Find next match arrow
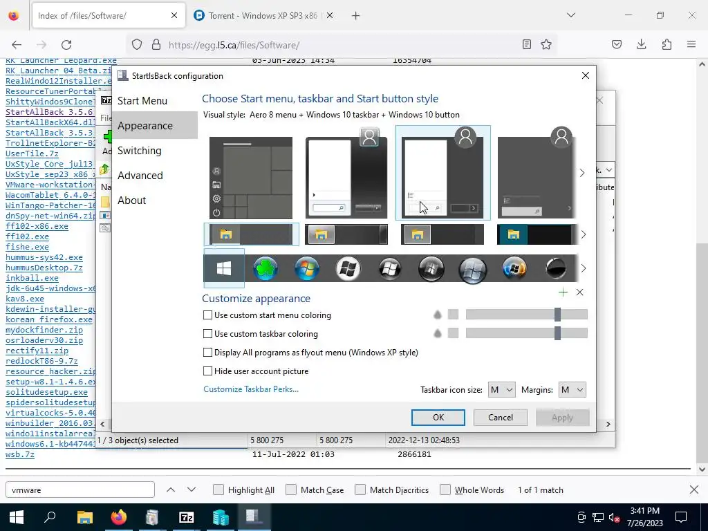 pos(192,490)
